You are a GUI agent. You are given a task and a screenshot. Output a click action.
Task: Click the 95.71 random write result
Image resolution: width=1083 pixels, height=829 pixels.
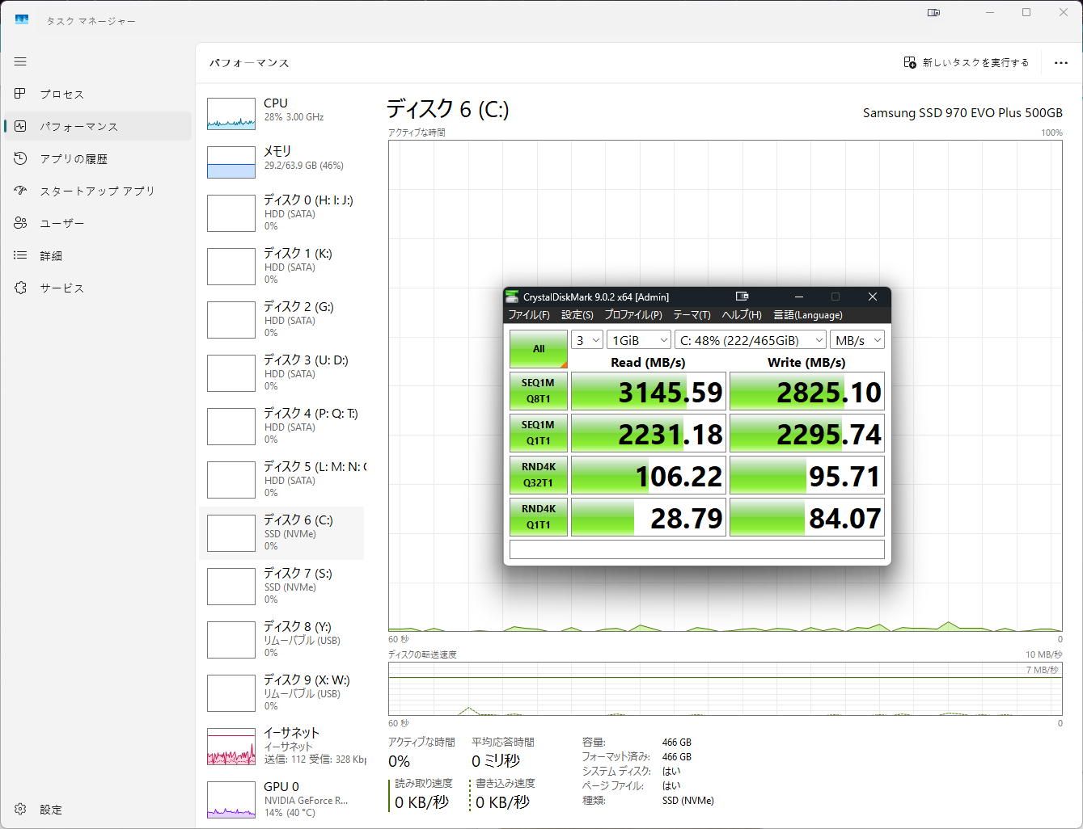pyautogui.click(x=807, y=475)
